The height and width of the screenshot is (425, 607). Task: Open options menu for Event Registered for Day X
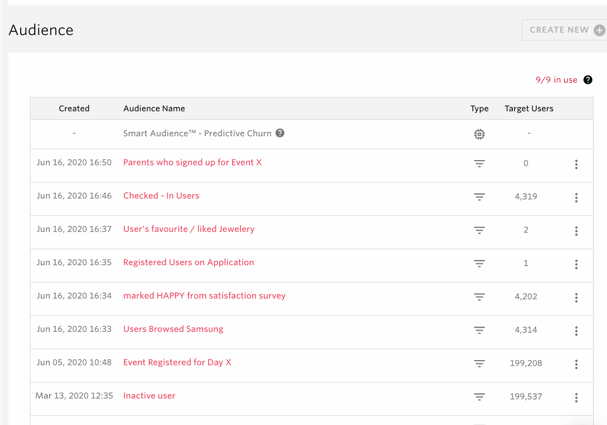[576, 364]
